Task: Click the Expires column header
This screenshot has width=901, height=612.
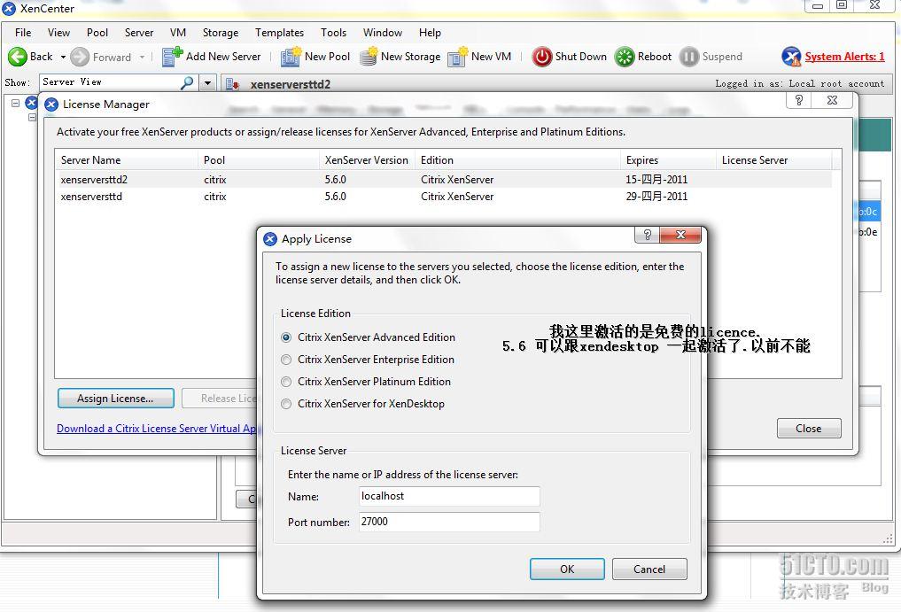Action: tap(668, 159)
